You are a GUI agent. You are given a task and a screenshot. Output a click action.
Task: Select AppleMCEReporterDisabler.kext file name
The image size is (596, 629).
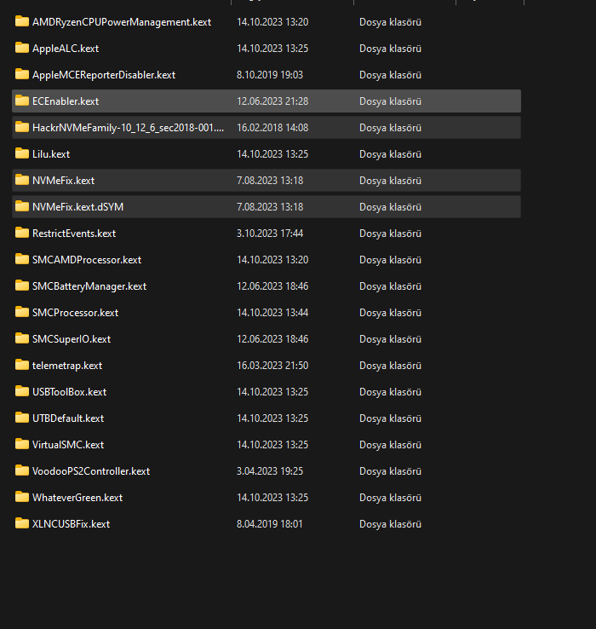pos(104,75)
